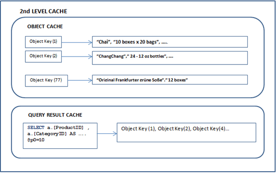The width and height of the screenshot is (276, 173).
Task: Click the "Object Key (77)" box
Action: tap(46, 80)
